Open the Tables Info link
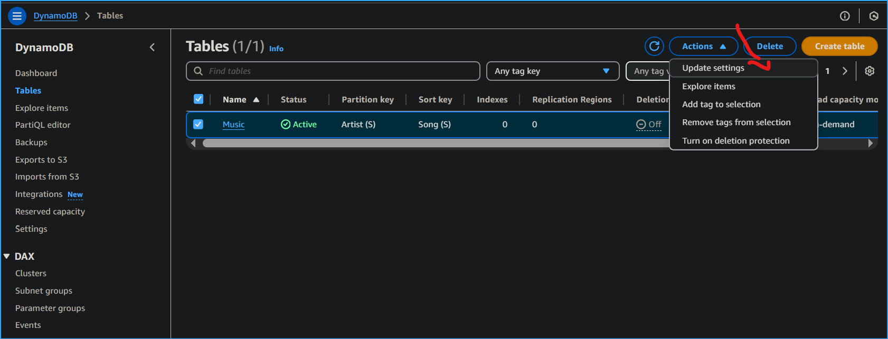 coord(276,49)
